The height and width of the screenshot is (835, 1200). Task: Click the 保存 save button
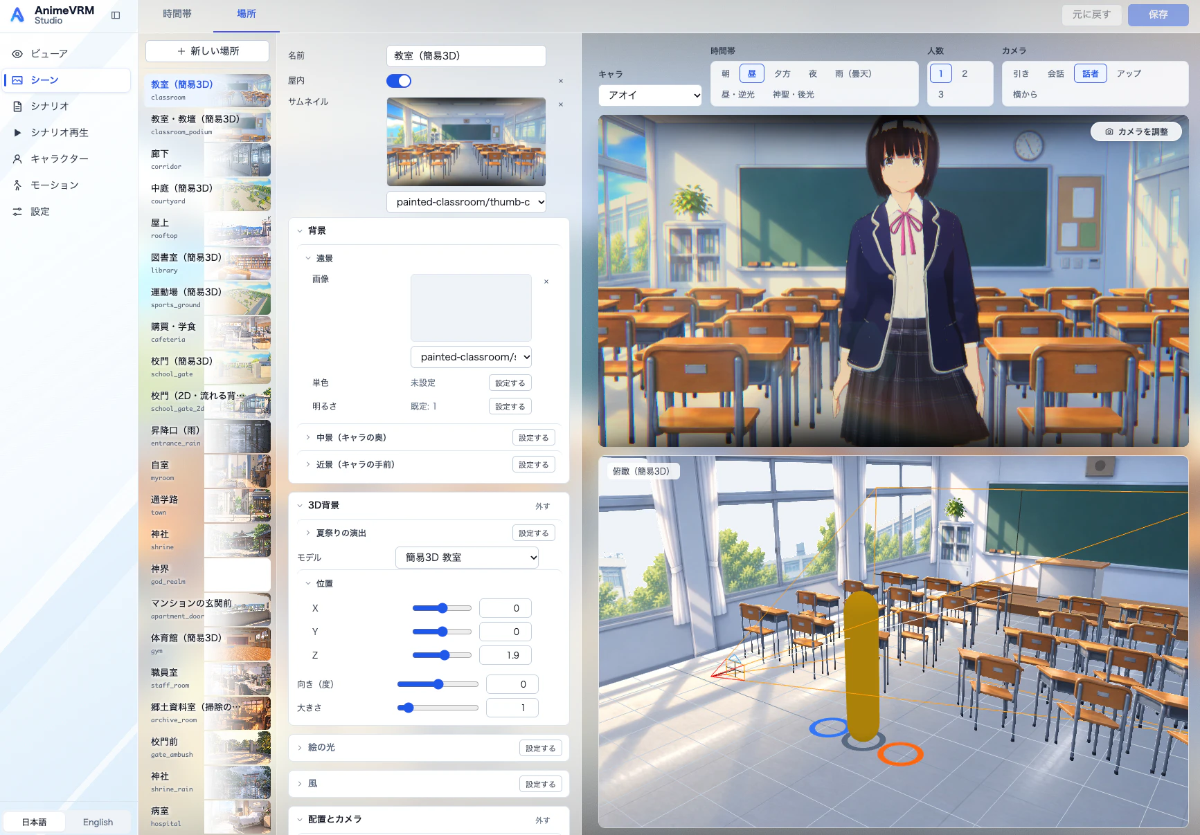(x=1158, y=15)
